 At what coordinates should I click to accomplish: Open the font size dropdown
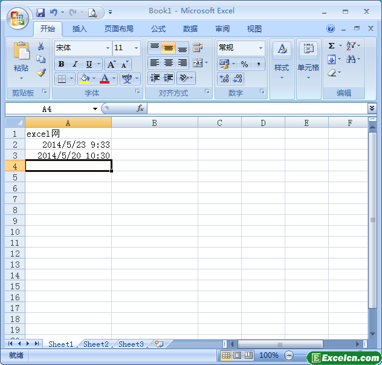coord(136,48)
